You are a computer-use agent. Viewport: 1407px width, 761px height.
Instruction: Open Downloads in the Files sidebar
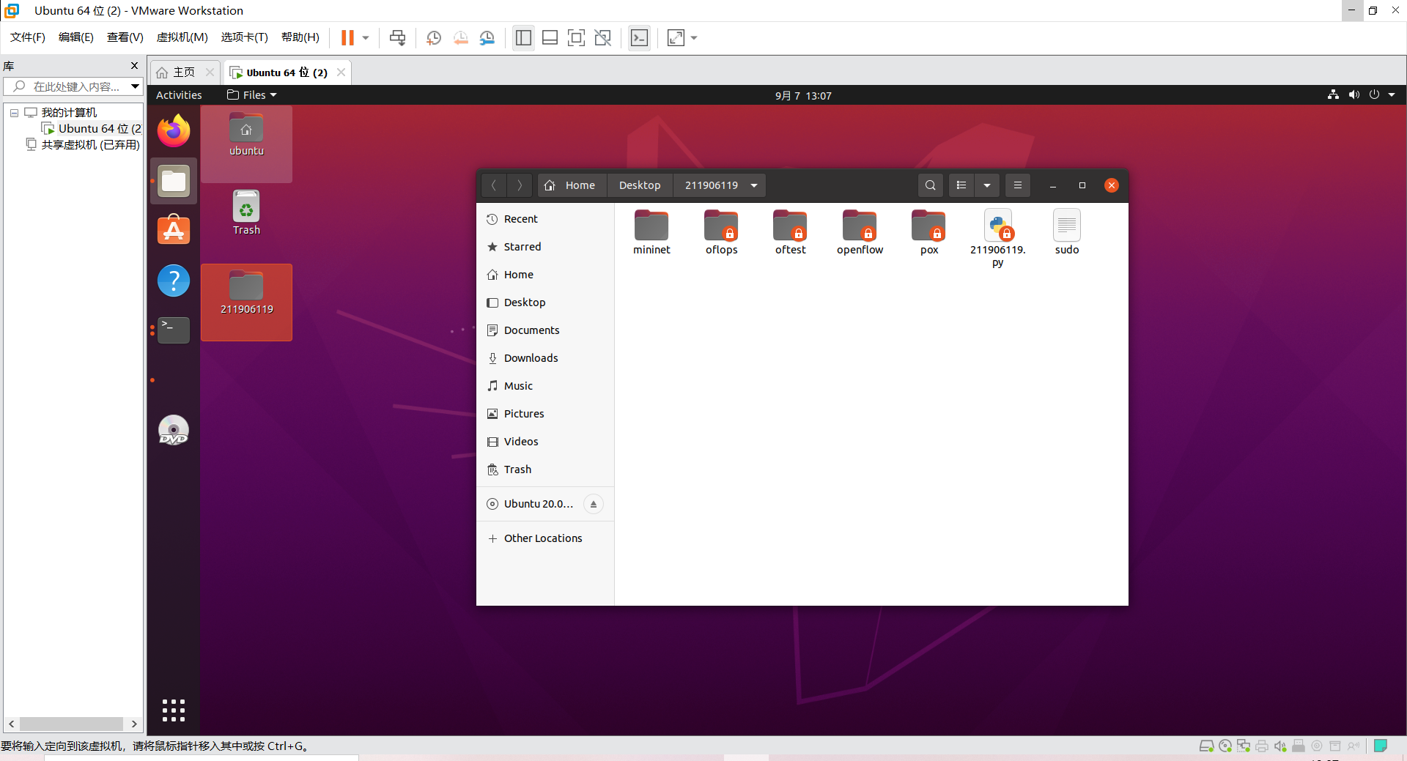click(545, 358)
